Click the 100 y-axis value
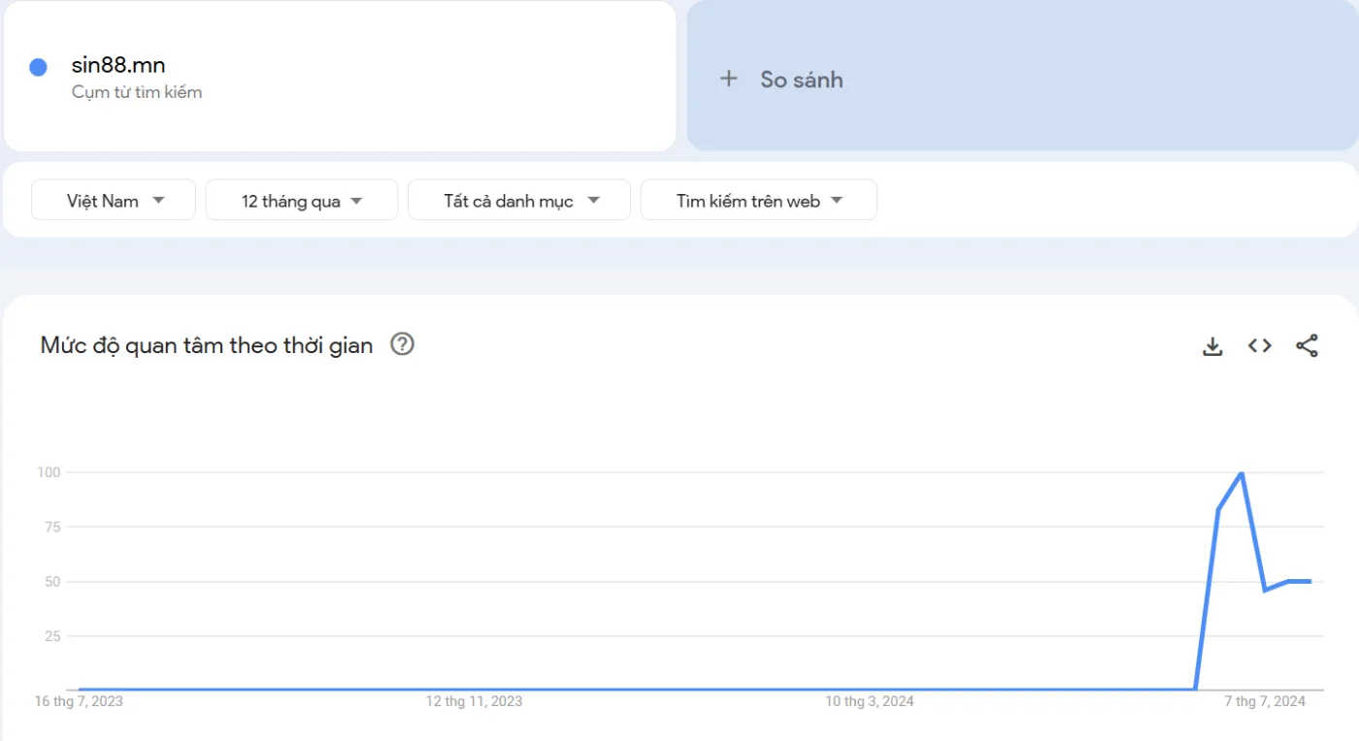This screenshot has width=1359, height=741. point(49,472)
